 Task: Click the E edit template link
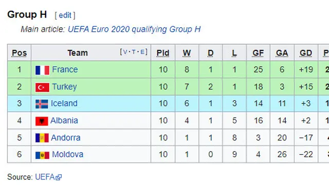[142, 52]
